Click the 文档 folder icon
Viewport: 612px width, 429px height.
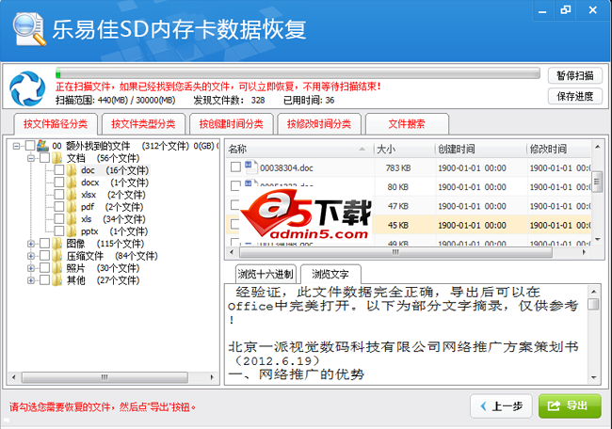[x=57, y=158]
